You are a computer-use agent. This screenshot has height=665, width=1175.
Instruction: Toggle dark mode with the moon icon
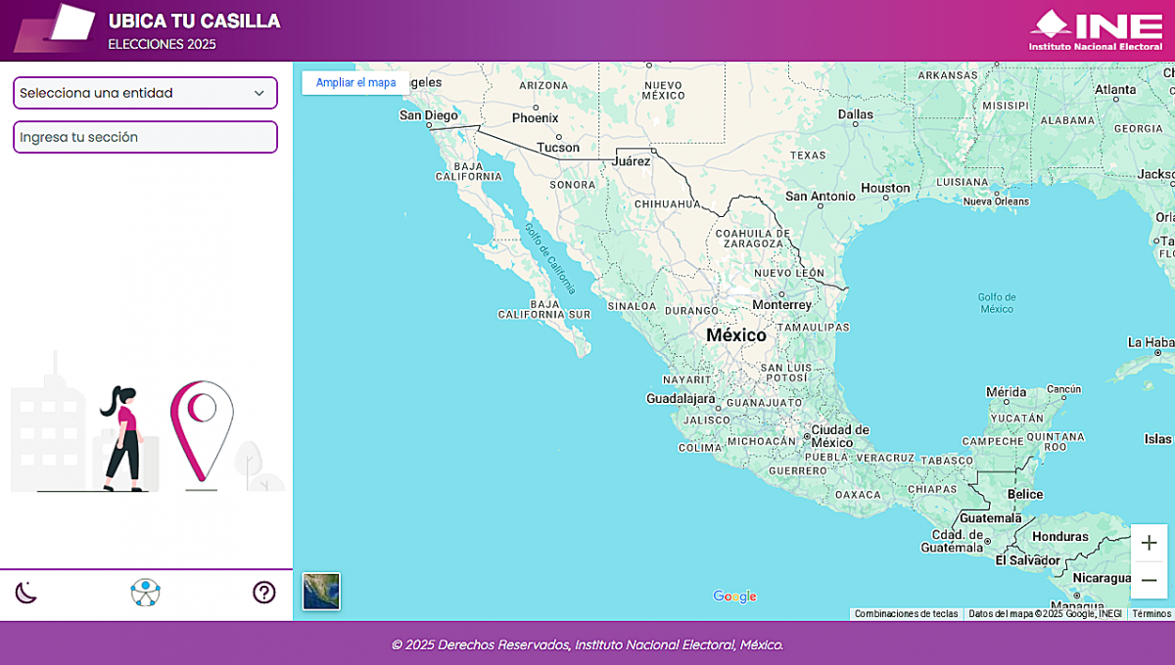click(x=26, y=593)
